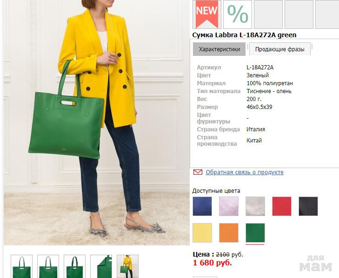This screenshot has width=339, height=278.
Task: Pick the red color swatch
Action: coord(282,206)
